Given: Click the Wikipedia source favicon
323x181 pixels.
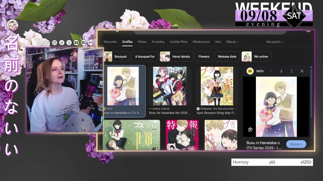Looking at the screenshot, I should (x=198, y=109).
